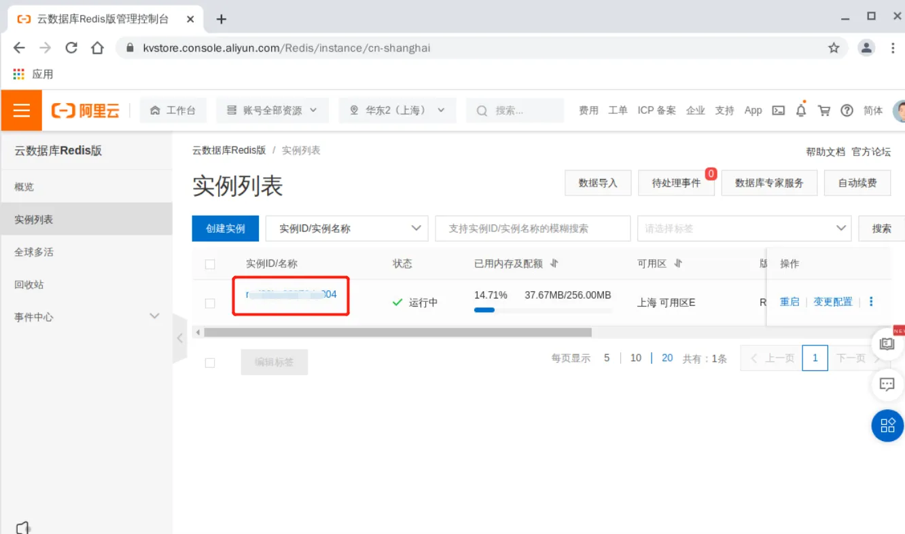The height and width of the screenshot is (534, 905).
Task: Open the 工单 top menu
Action: (618, 111)
